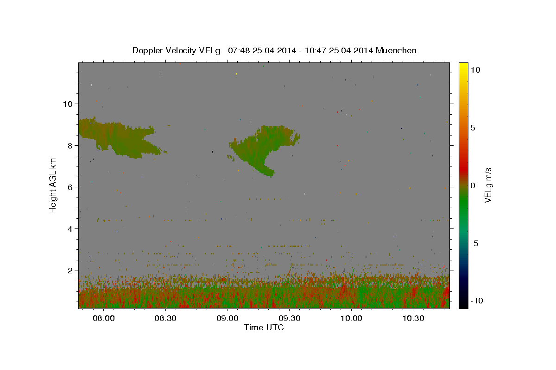Click the colorbar label '-5'
This screenshot has height=370, width=556.
pos(474,243)
